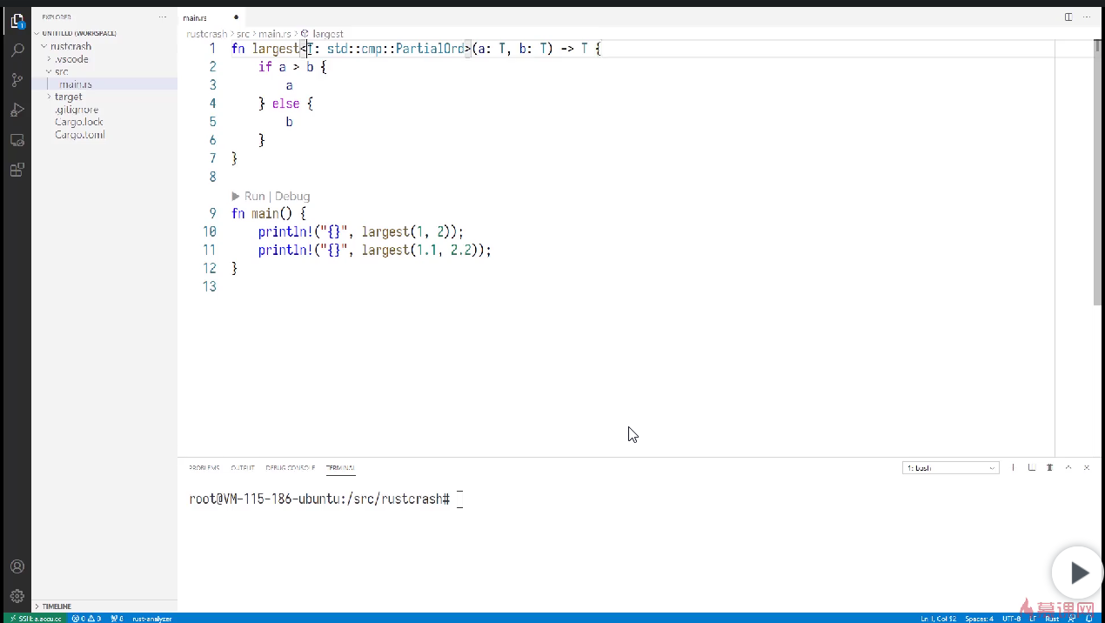Click the feedback icon in status bar
This screenshot has width=1105, height=623.
point(1072,618)
